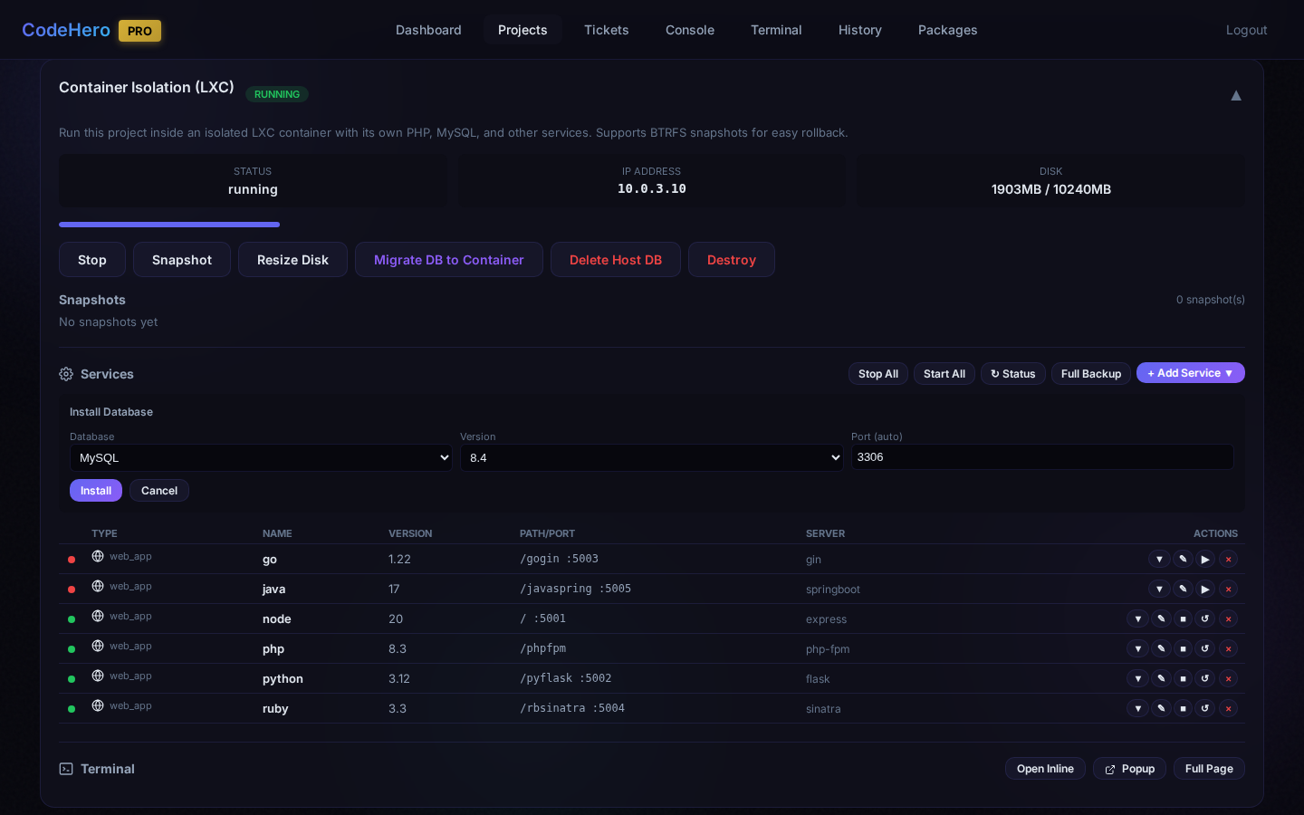Click the Migrate DB to Container button
The width and height of the screenshot is (1304, 815).
coord(448,260)
